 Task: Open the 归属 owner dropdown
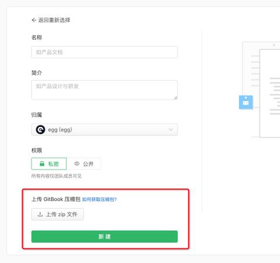(x=104, y=130)
